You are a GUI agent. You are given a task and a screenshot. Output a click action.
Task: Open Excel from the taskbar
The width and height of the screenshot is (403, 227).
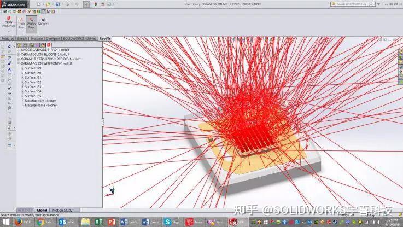click(98, 222)
